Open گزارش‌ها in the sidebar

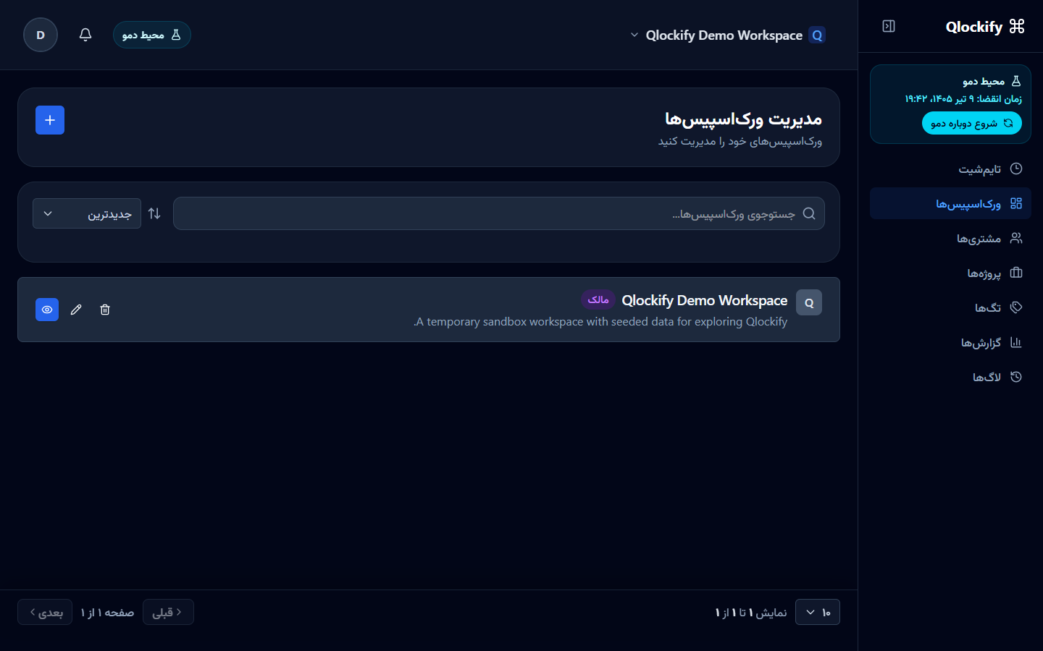950,342
